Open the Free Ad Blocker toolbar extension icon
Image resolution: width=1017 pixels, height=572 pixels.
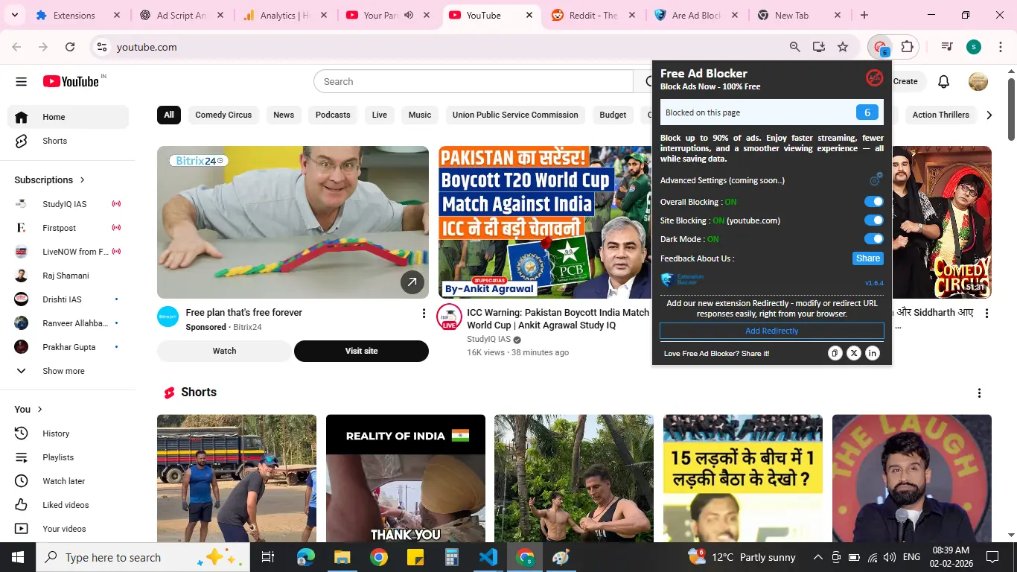(880, 47)
